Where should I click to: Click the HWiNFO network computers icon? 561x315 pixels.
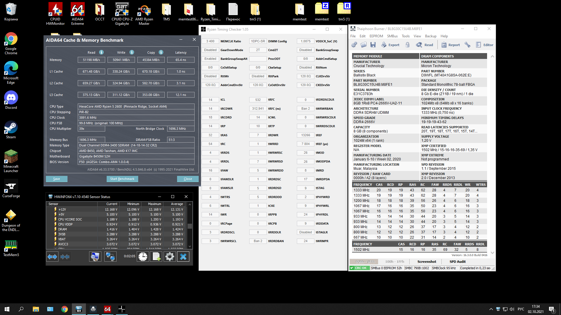tap(110, 257)
